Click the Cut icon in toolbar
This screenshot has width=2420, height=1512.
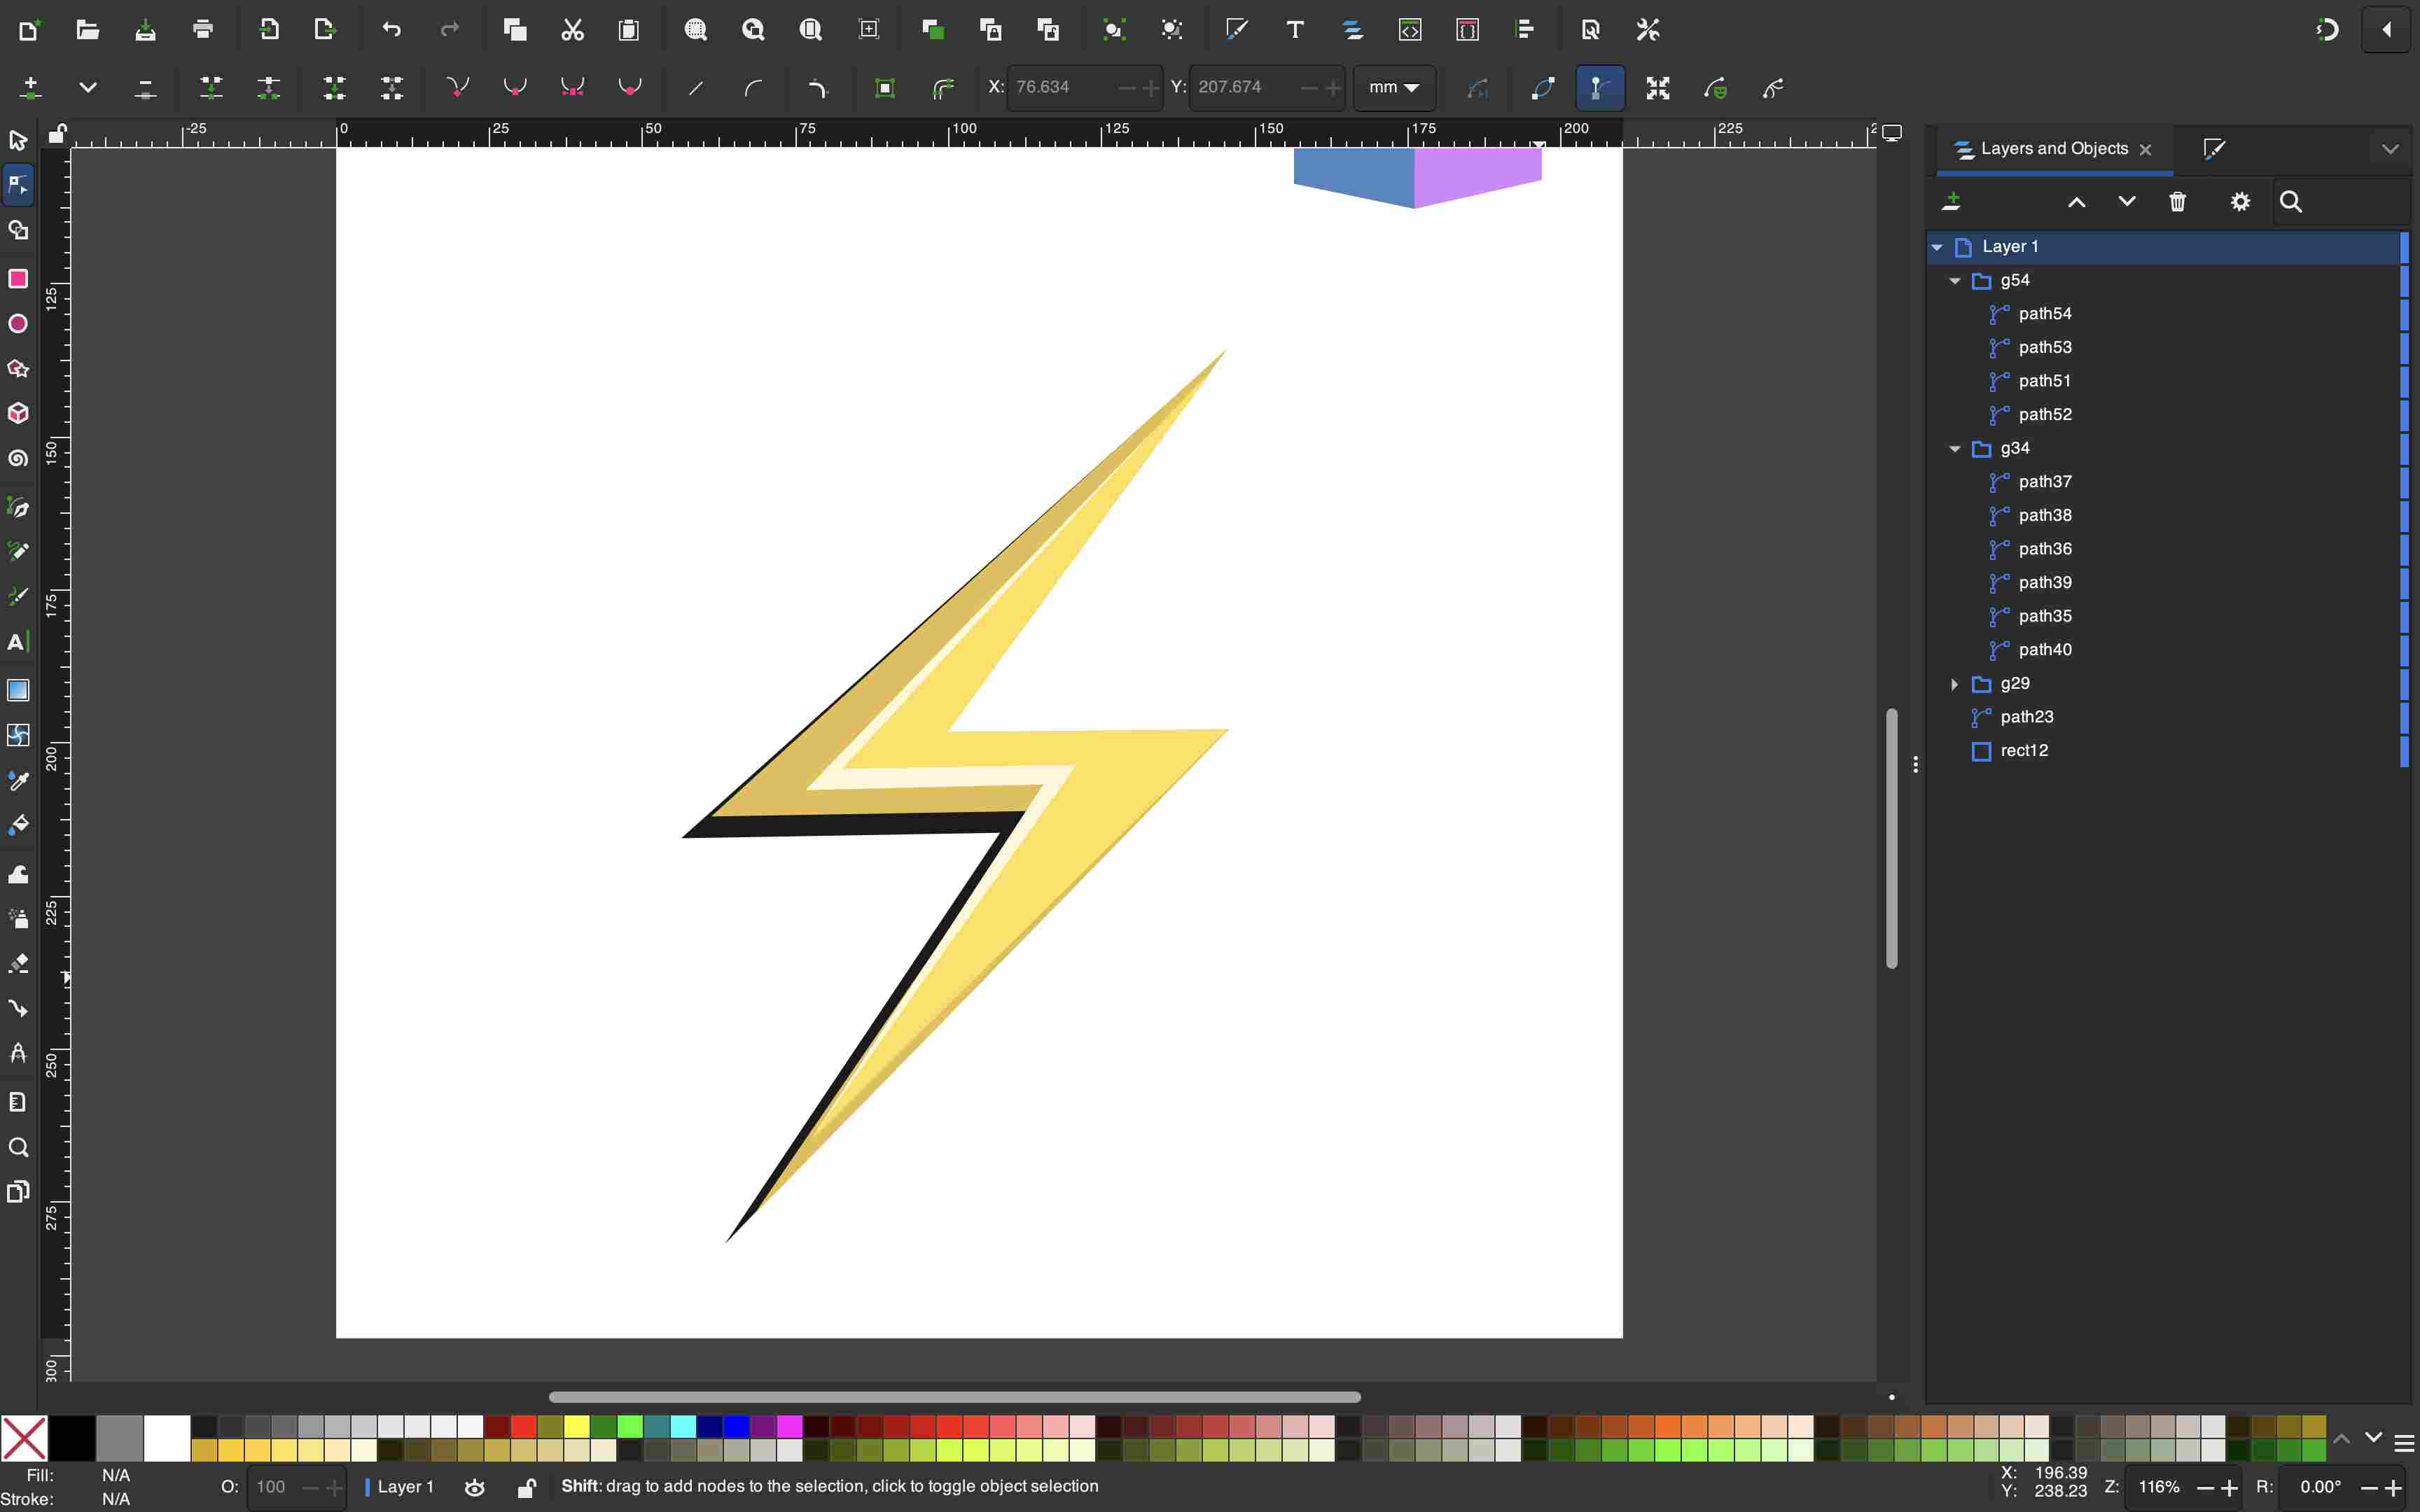tap(572, 30)
